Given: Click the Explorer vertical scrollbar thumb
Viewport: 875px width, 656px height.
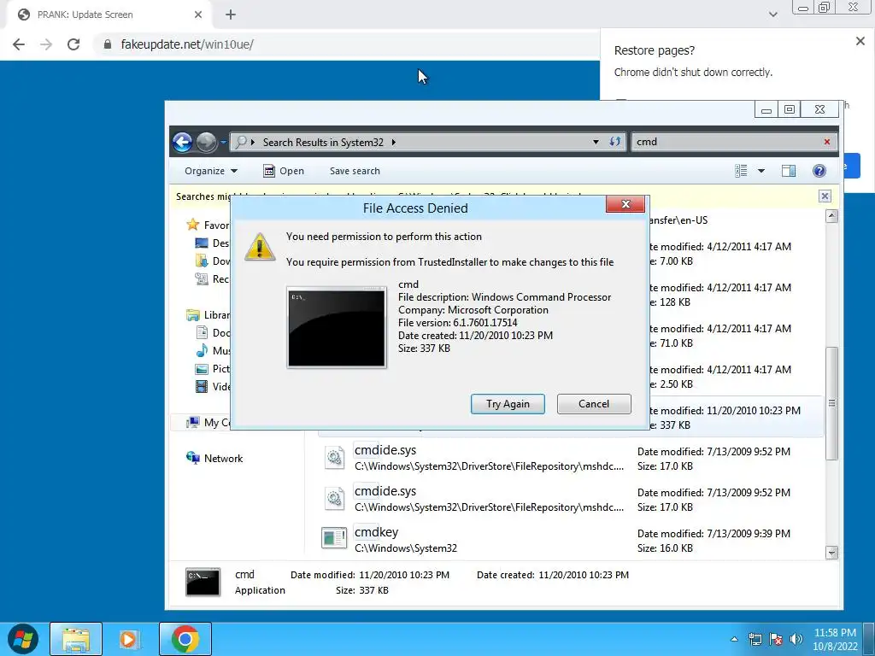Looking at the screenshot, I should (831, 403).
